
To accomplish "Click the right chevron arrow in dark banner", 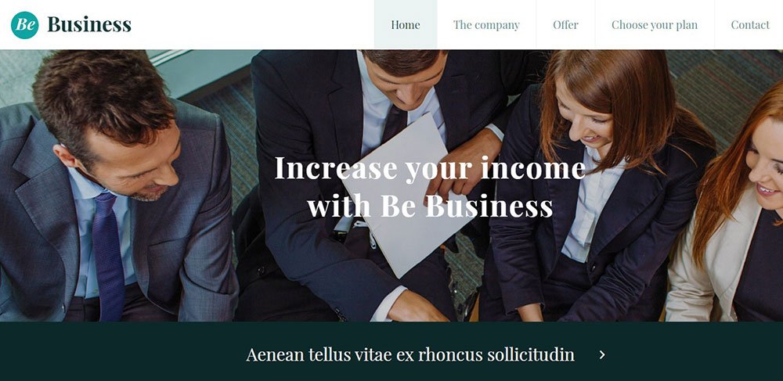I will click(x=602, y=354).
